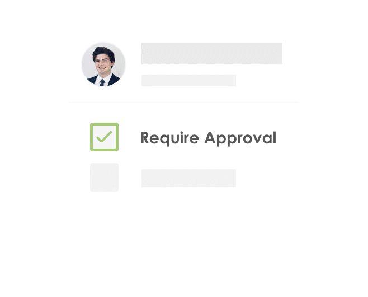Toggle the green-bordered checkbox off

coord(104,137)
